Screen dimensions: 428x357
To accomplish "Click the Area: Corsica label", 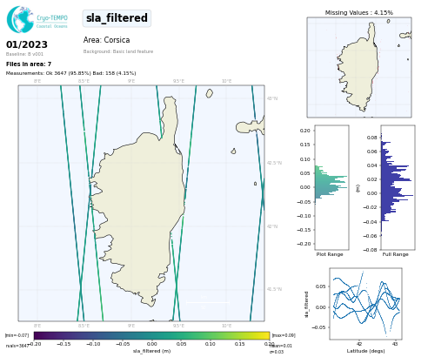I will pos(106,40).
